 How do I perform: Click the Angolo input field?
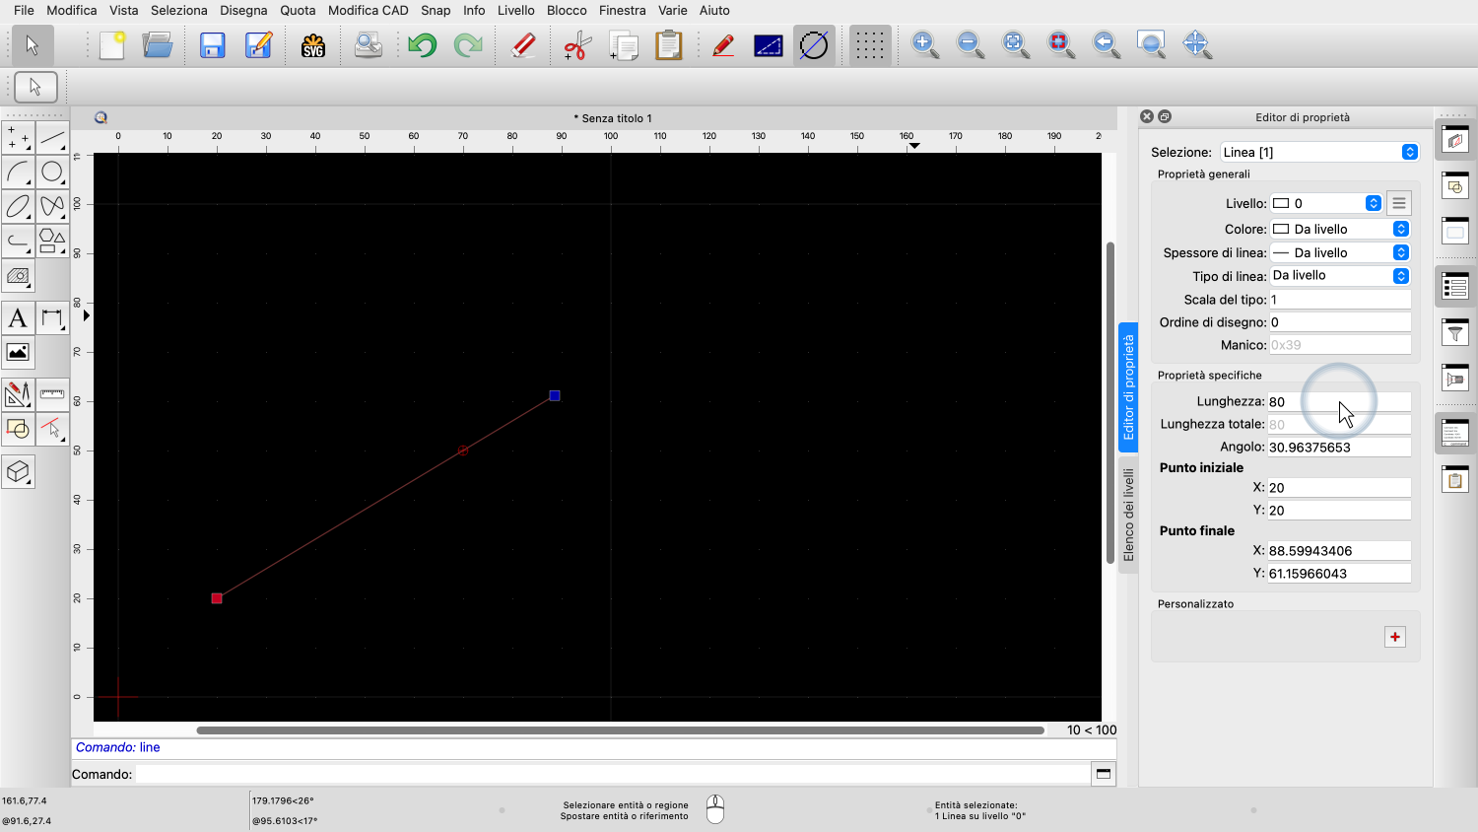1338,447
